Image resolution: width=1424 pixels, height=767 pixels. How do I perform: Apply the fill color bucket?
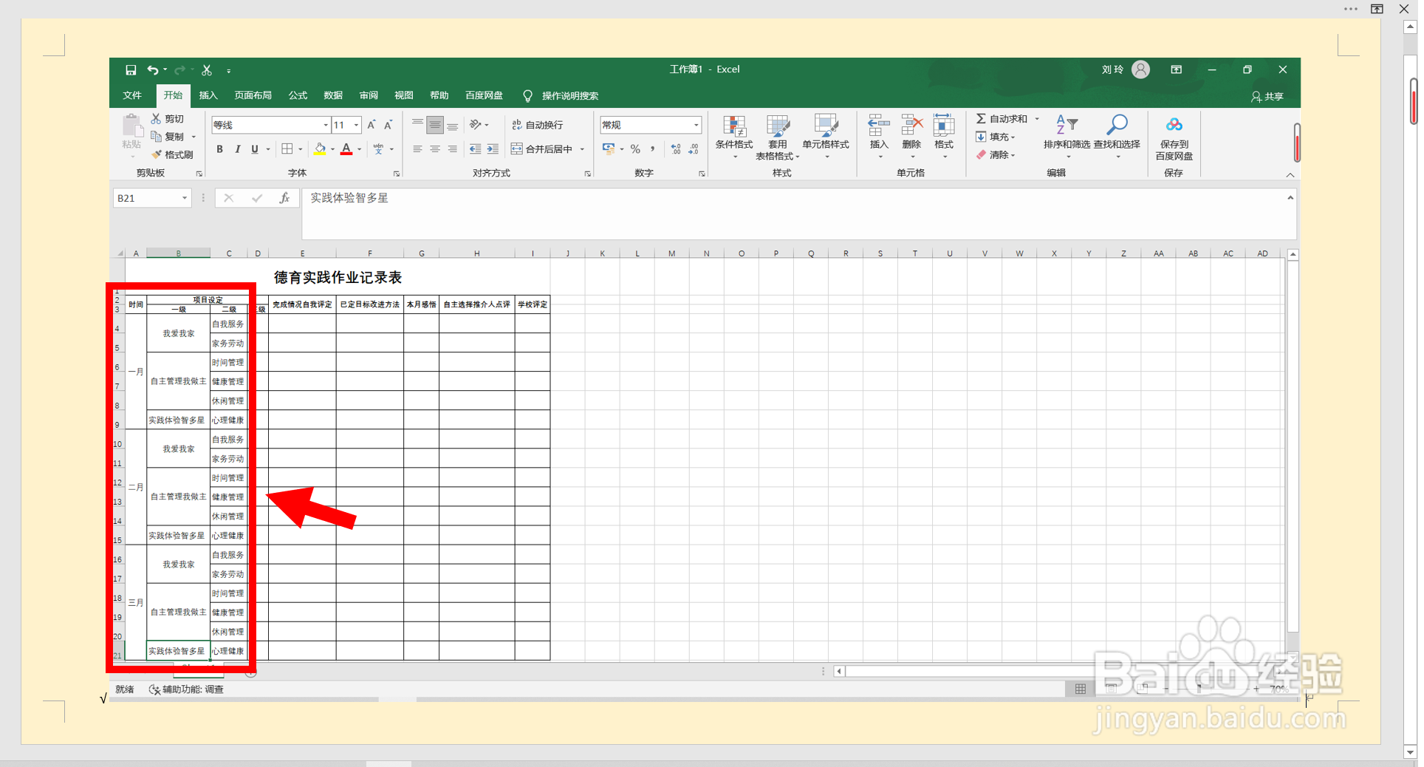(x=320, y=149)
